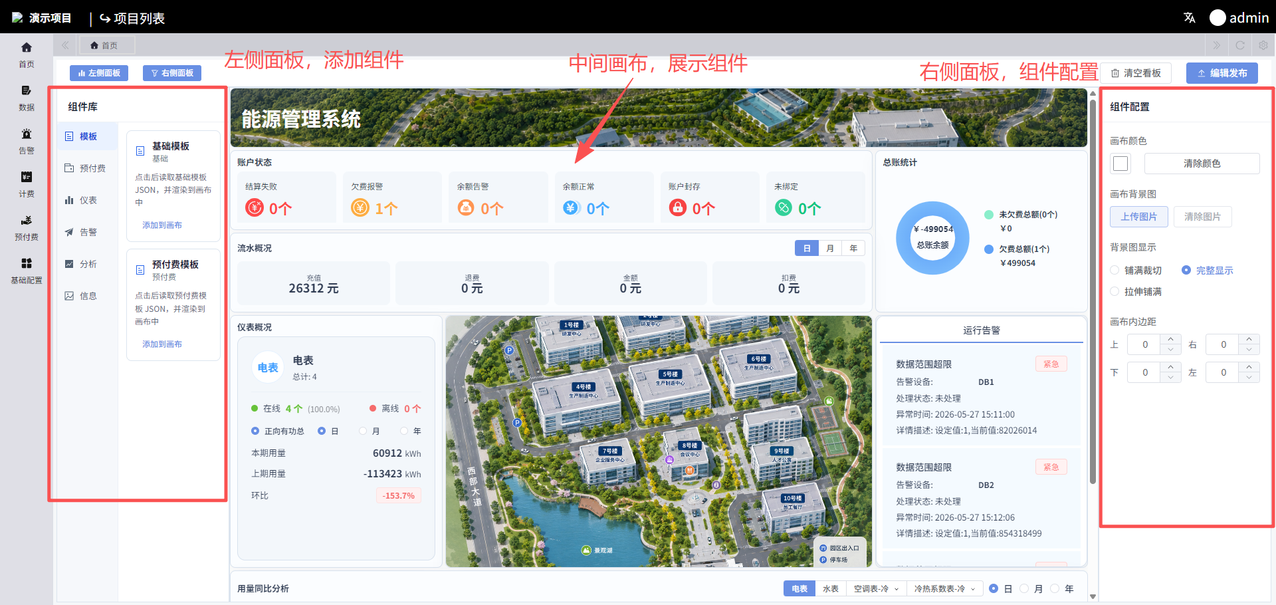Select 日 radio in meter overview
The image size is (1276, 605).
pos(322,431)
